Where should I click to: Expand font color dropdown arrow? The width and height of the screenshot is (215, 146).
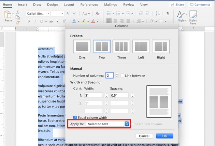click(x=98, y=21)
